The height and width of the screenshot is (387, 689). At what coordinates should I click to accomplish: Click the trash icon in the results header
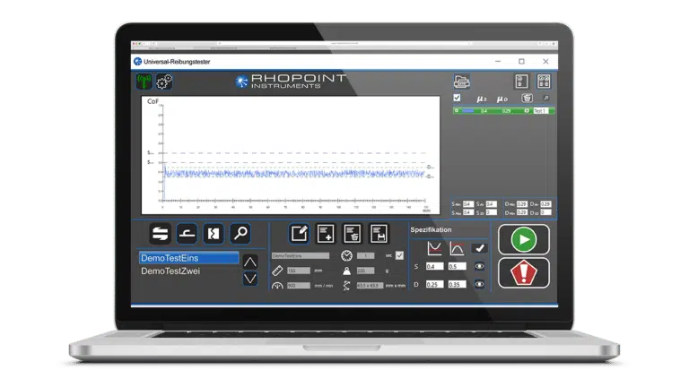point(528,97)
